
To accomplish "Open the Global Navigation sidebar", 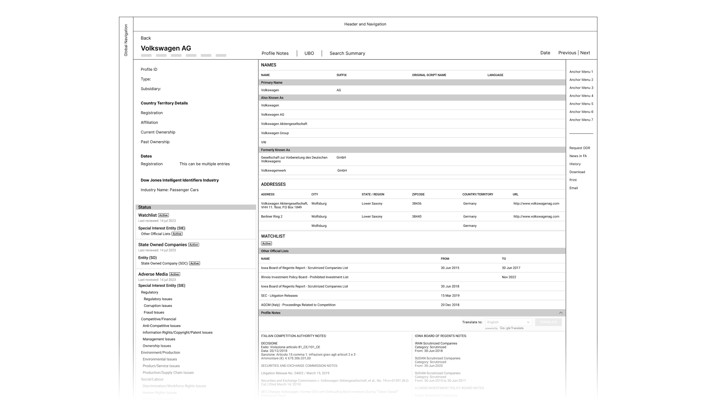I will [x=126, y=40].
